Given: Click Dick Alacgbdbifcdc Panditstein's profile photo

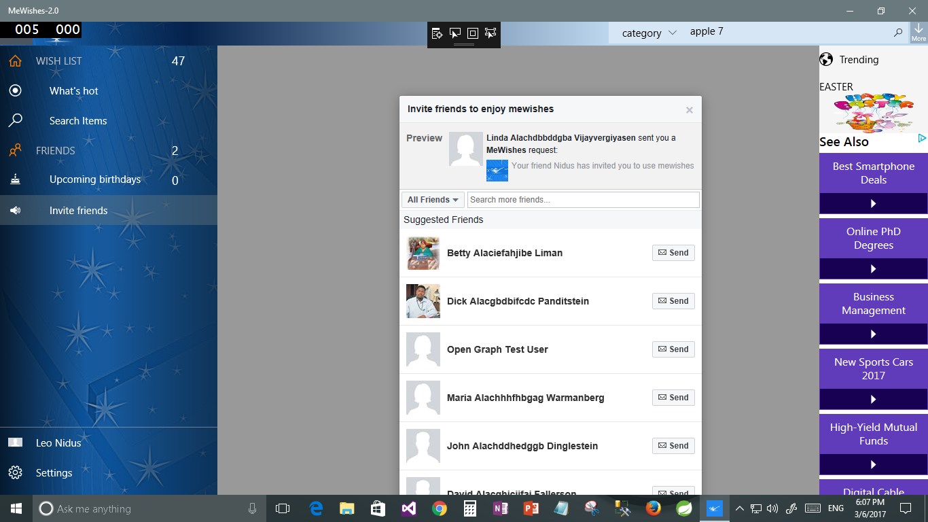Looking at the screenshot, I should coord(423,301).
